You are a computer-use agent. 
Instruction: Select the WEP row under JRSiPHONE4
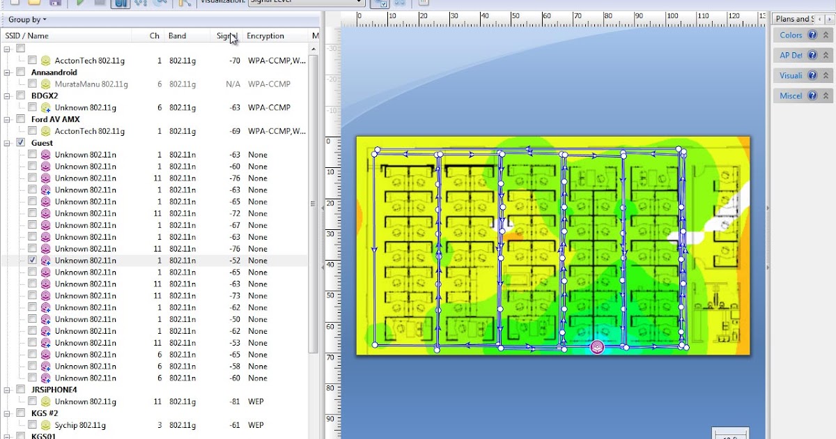[155, 402]
